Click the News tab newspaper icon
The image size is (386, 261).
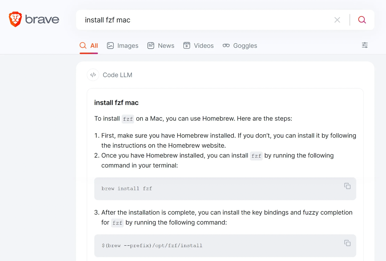151,46
